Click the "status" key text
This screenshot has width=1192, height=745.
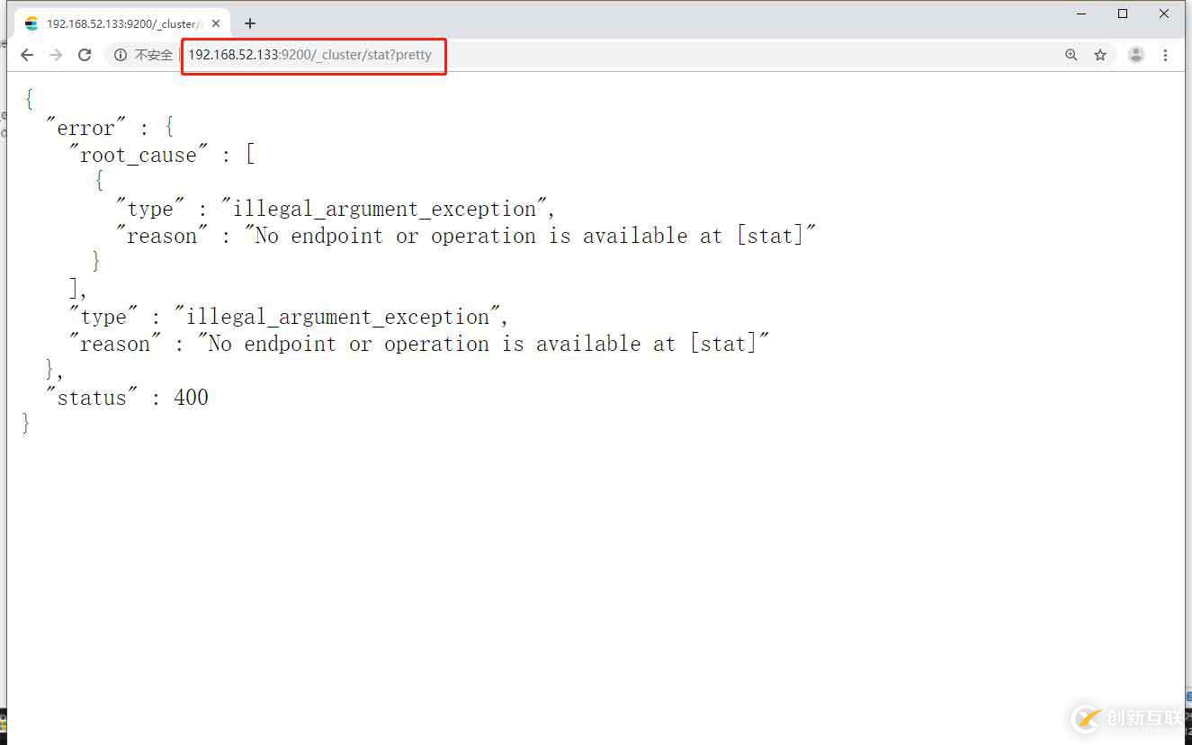click(x=92, y=398)
